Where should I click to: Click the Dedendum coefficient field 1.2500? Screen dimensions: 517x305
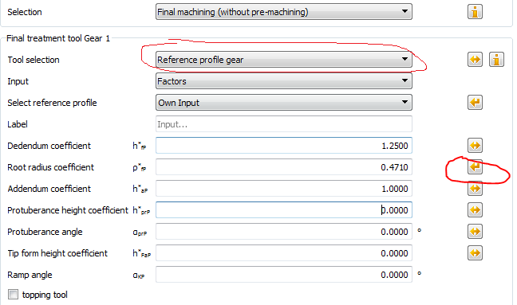pyautogui.click(x=284, y=146)
